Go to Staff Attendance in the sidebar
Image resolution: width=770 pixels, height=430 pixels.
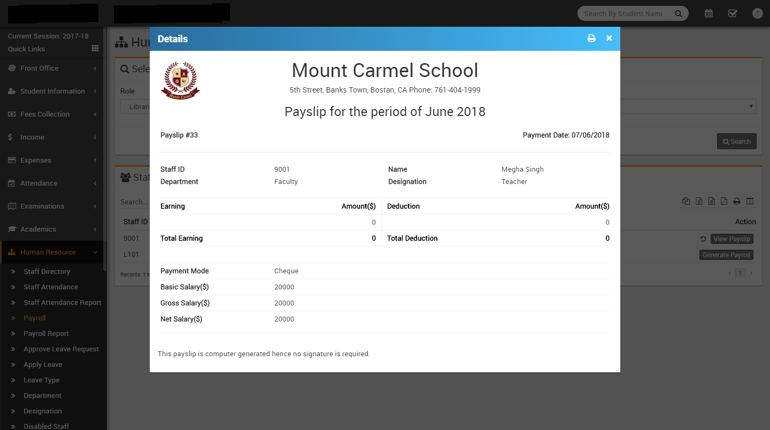pos(50,287)
